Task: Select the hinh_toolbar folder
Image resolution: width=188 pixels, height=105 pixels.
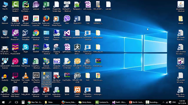Action: pyautogui.click(x=98, y=34)
